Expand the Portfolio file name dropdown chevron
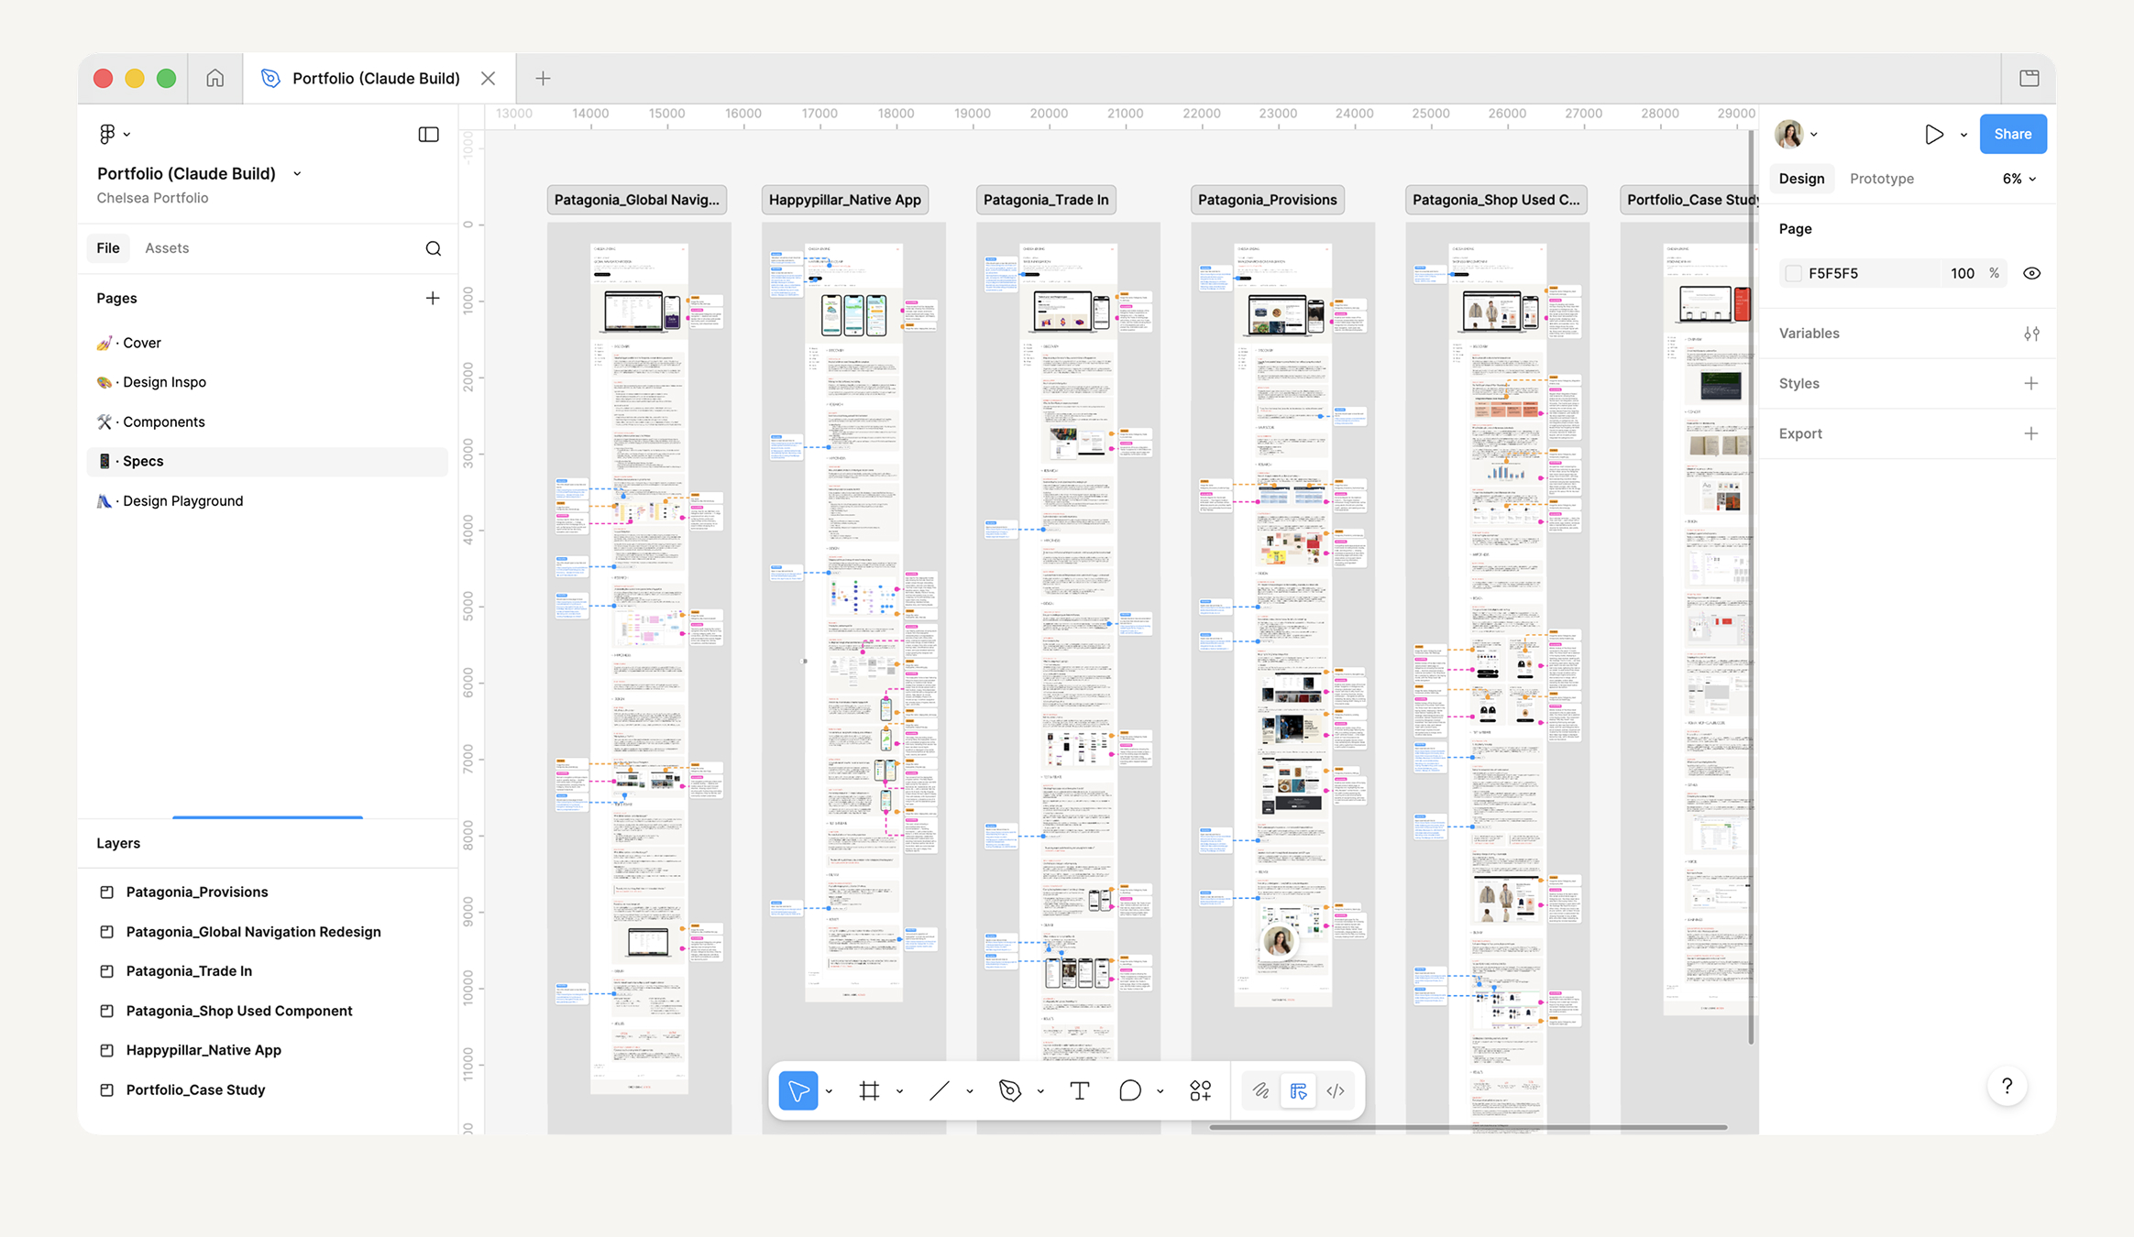 (297, 174)
